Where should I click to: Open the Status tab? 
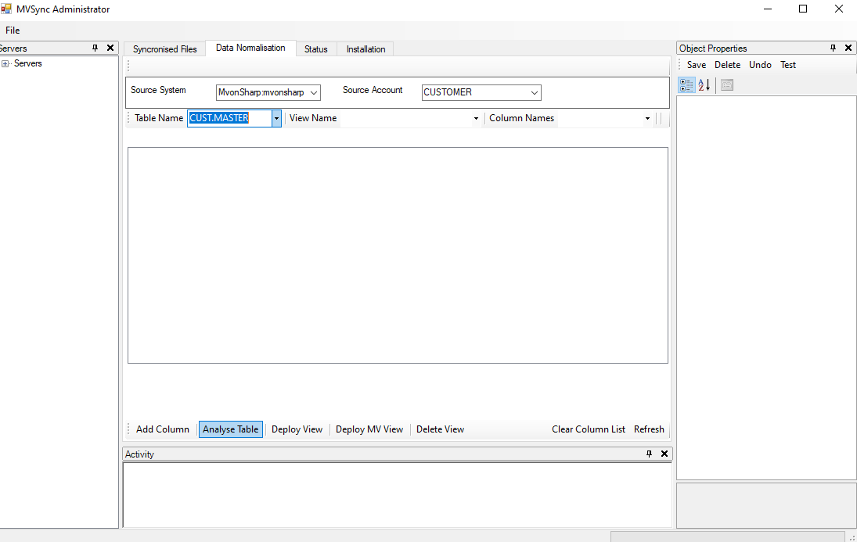pyautogui.click(x=316, y=49)
